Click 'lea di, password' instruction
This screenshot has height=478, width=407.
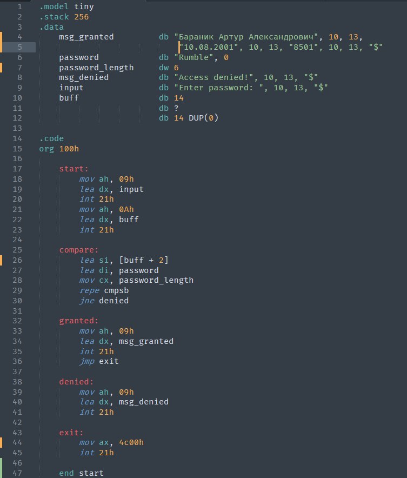pos(119,270)
